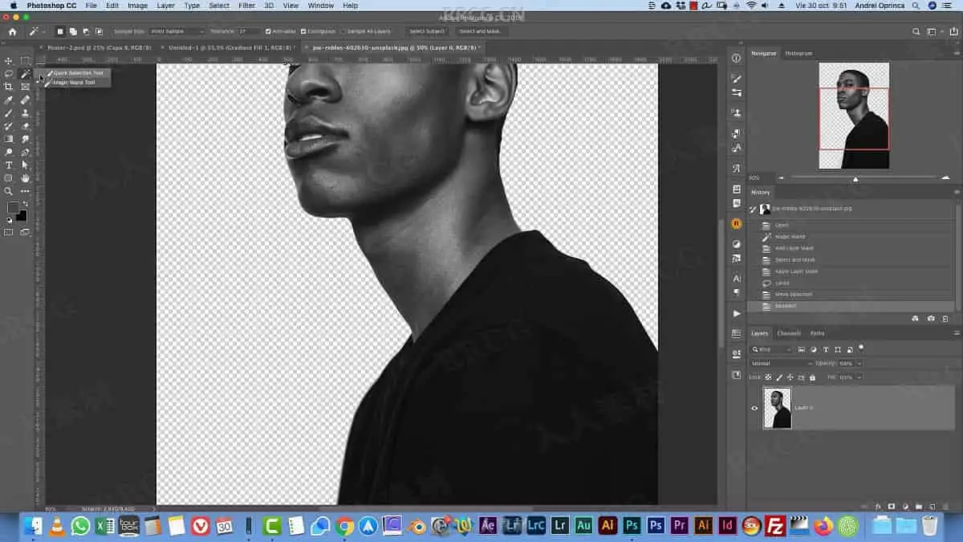Toggle lock image pixels brush icon
This screenshot has height=542, width=963.
click(x=780, y=377)
